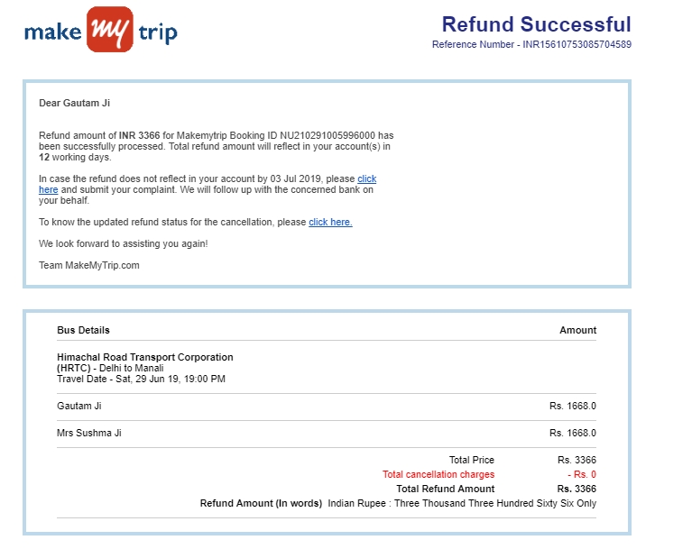Click 'Team MakeMyTrip.com' signature
The width and height of the screenshot is (692, 549).
pyautogui.click(x=89, y=265)
